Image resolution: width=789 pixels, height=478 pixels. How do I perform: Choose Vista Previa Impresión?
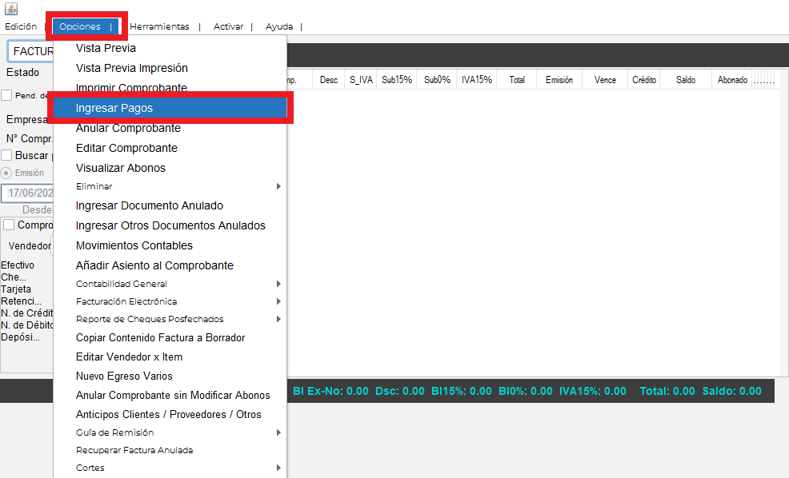pyautogui.click(x=170, y=68)
